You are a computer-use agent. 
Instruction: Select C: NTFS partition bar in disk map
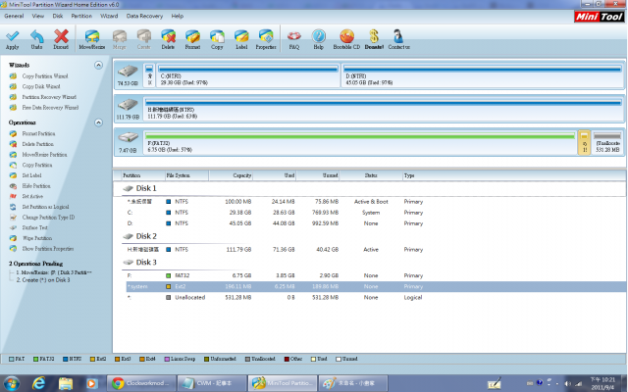point(248,74)
